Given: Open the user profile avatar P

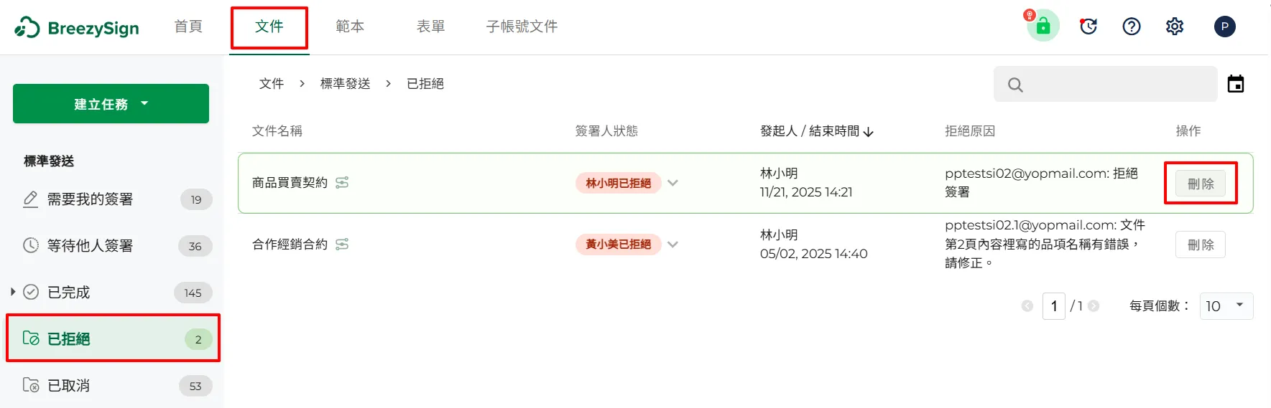Looking at the screenshot, I should tap(1225, 27).
